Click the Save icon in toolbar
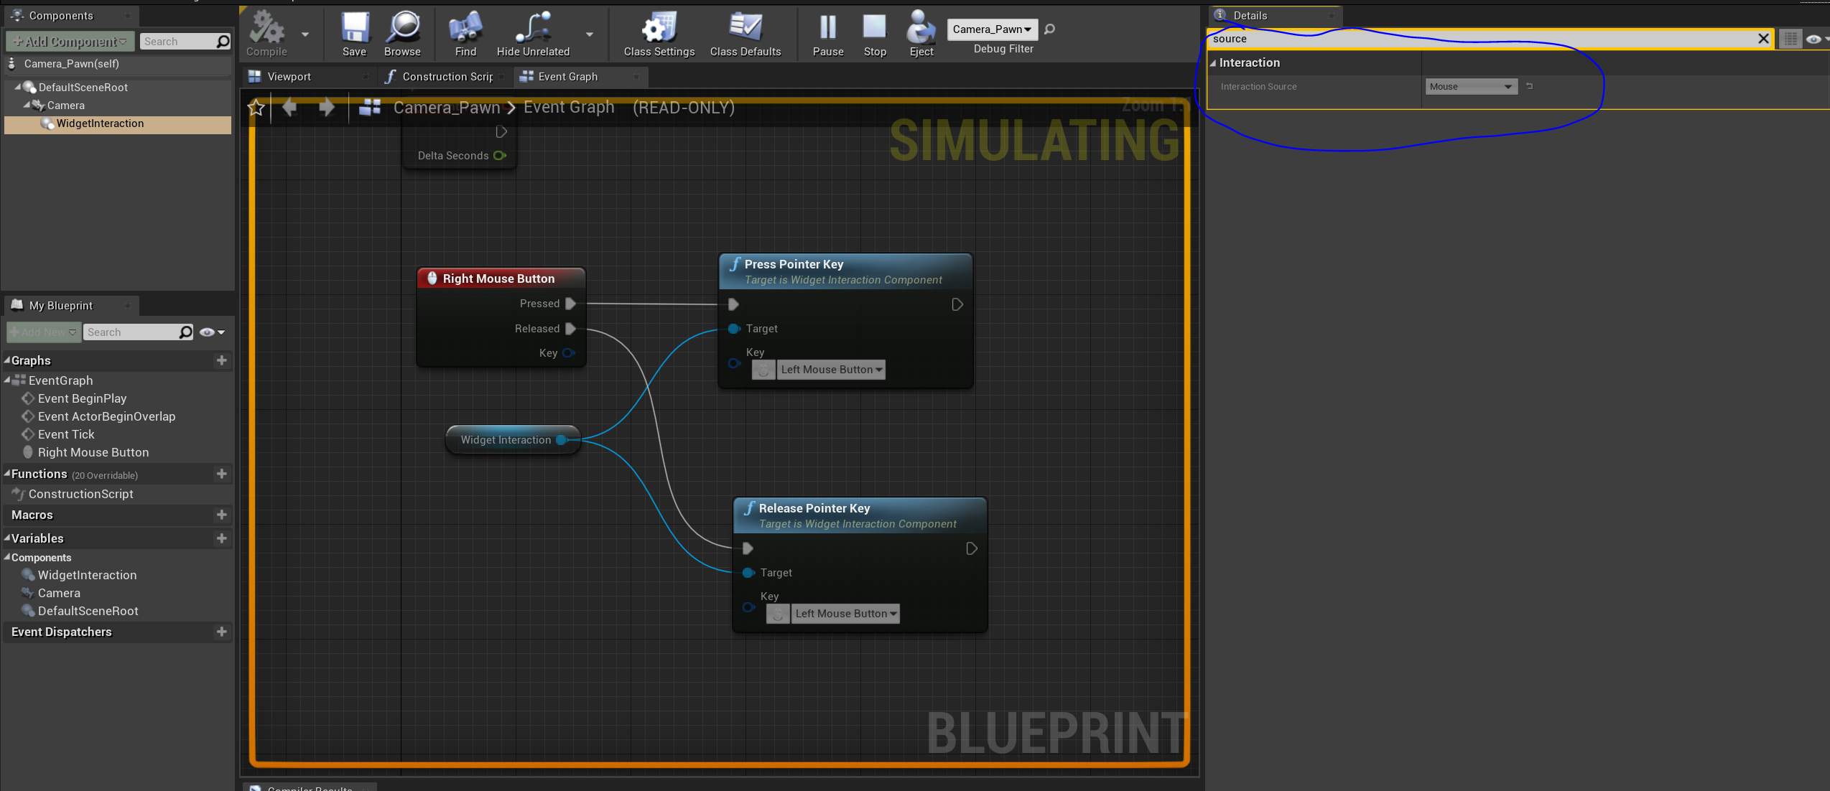1830x791 pixels. tap(353, 29)
